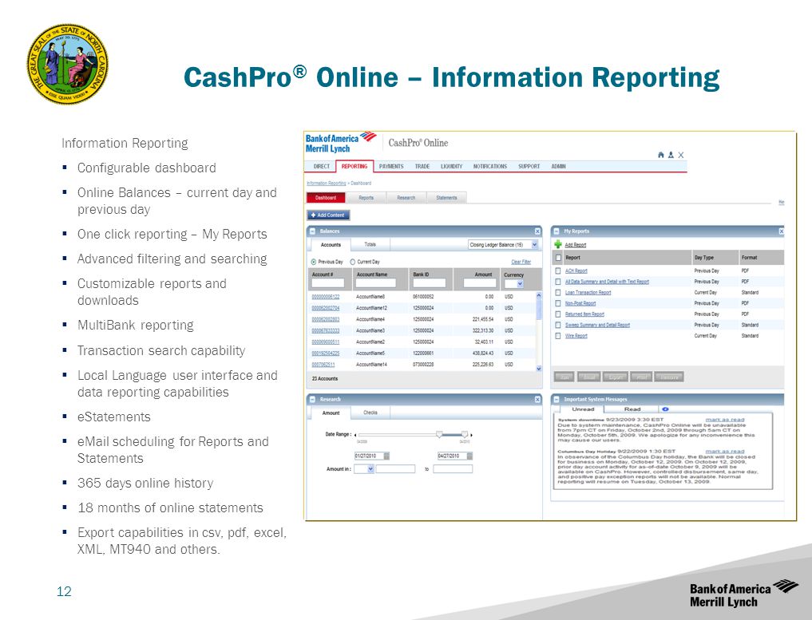Click the Bank ID filter input field
Screen dimensions: 812x620
click(x=430, y=283)
